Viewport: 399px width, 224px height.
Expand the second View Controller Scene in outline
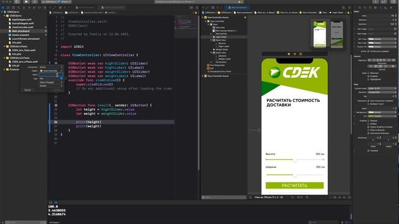click(203, 76)
